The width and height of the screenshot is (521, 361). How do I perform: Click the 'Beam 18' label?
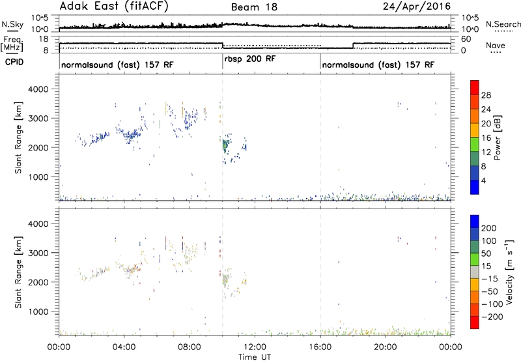[254, 7]
